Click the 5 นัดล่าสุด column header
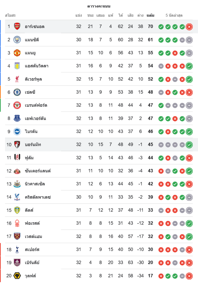 coord(174,15)
